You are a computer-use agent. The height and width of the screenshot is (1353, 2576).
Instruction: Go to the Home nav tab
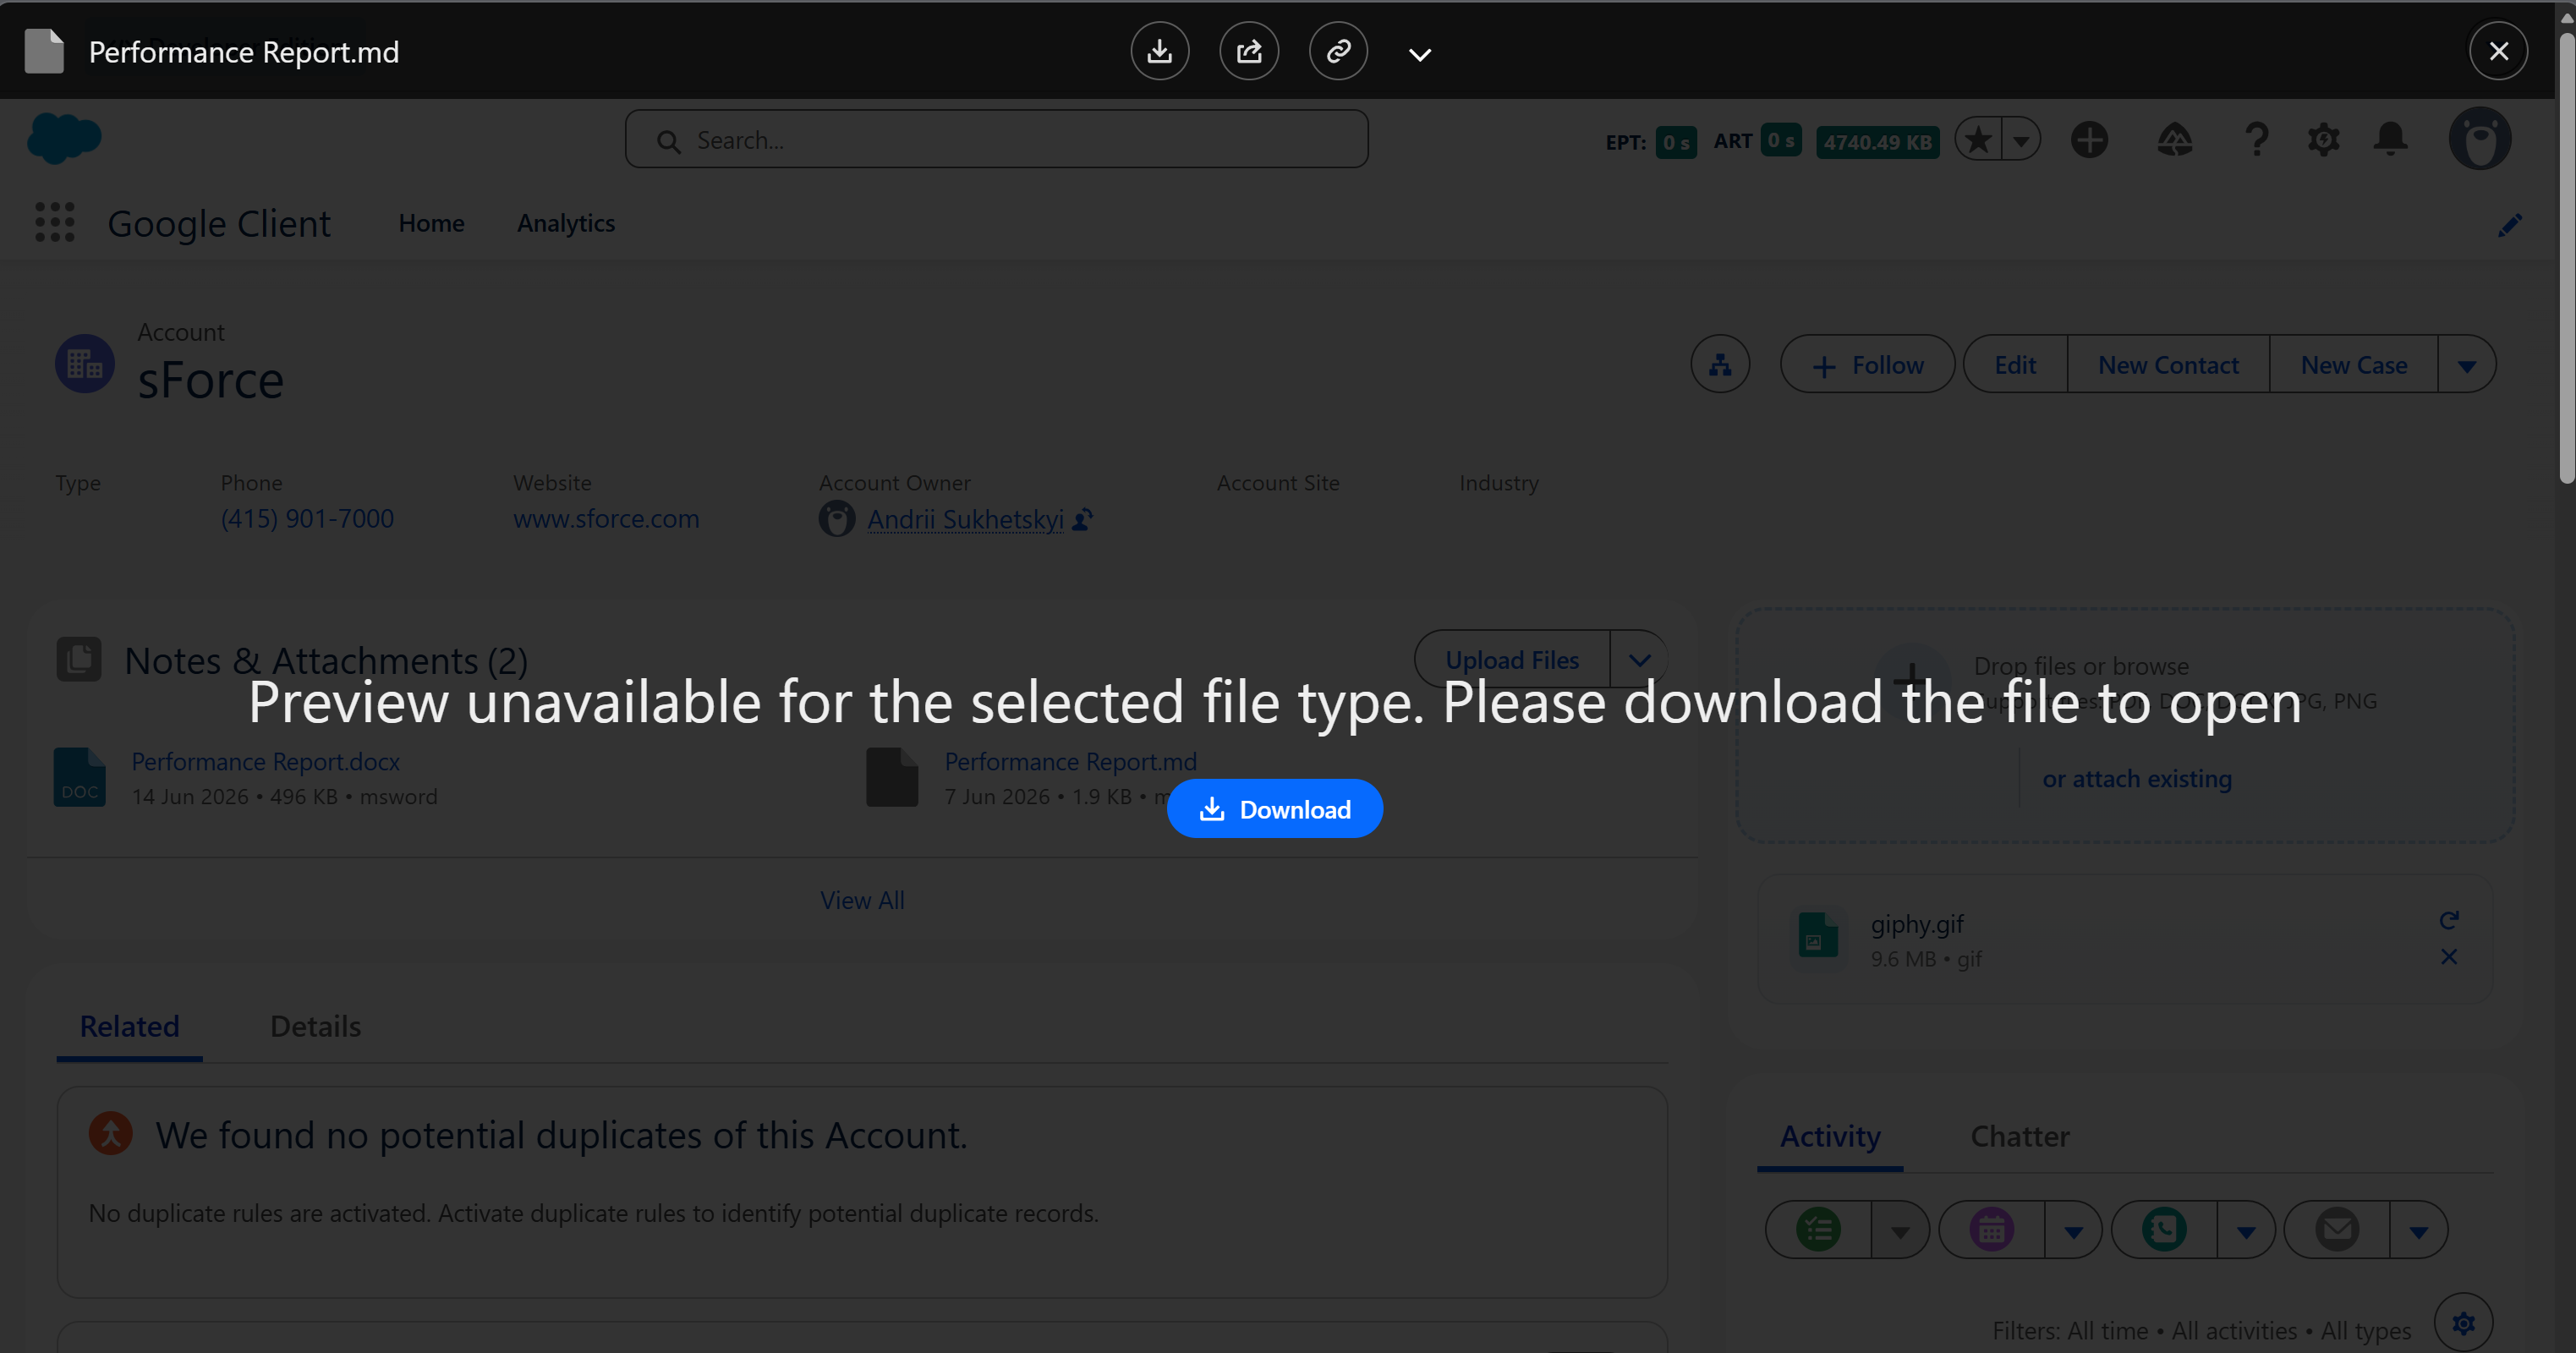431,223
